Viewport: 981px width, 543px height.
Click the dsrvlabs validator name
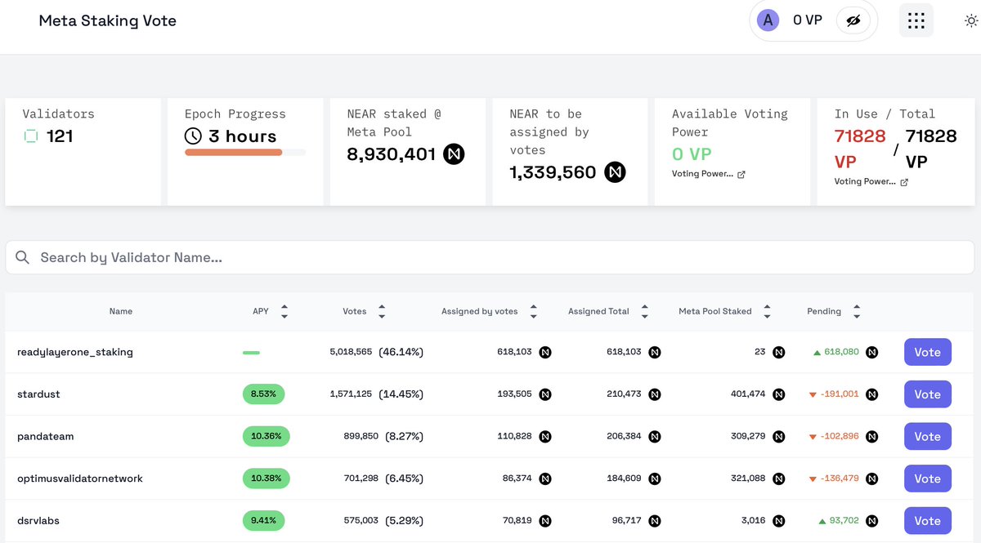pyautogui.click(x=38, y=521)
